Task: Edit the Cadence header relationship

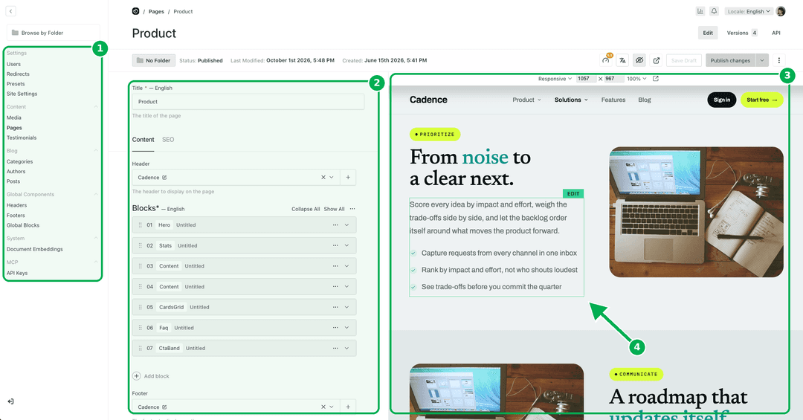Action: click(x=164, y=178)
